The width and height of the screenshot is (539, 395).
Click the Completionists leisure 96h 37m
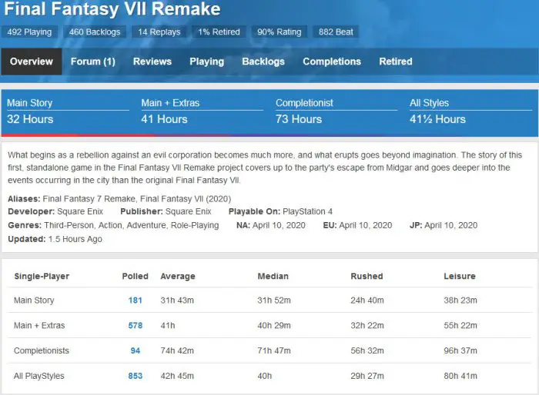(460, 350)
